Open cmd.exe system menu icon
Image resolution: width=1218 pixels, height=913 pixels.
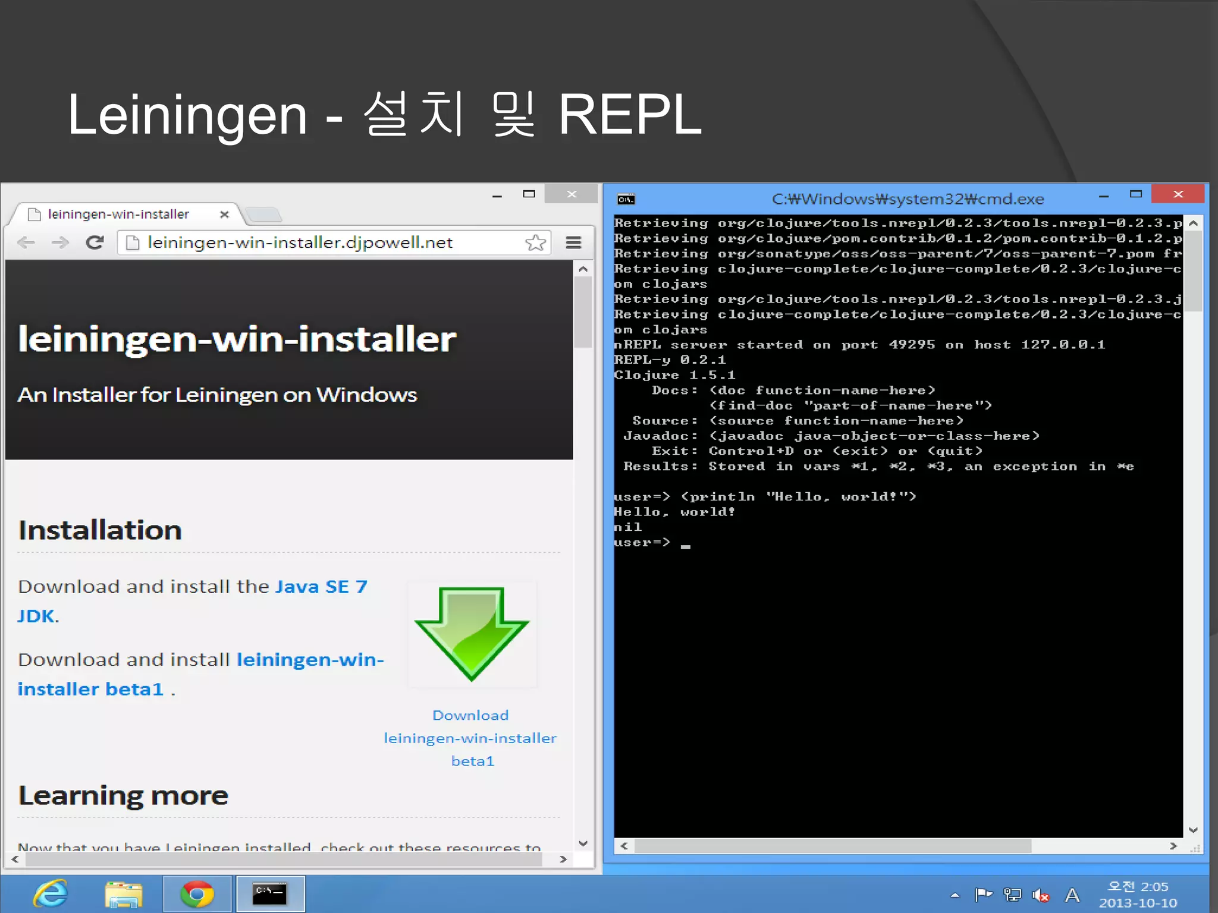point(626,199)
